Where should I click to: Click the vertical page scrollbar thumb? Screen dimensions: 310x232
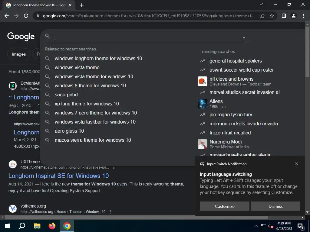(x=307, y=52)
